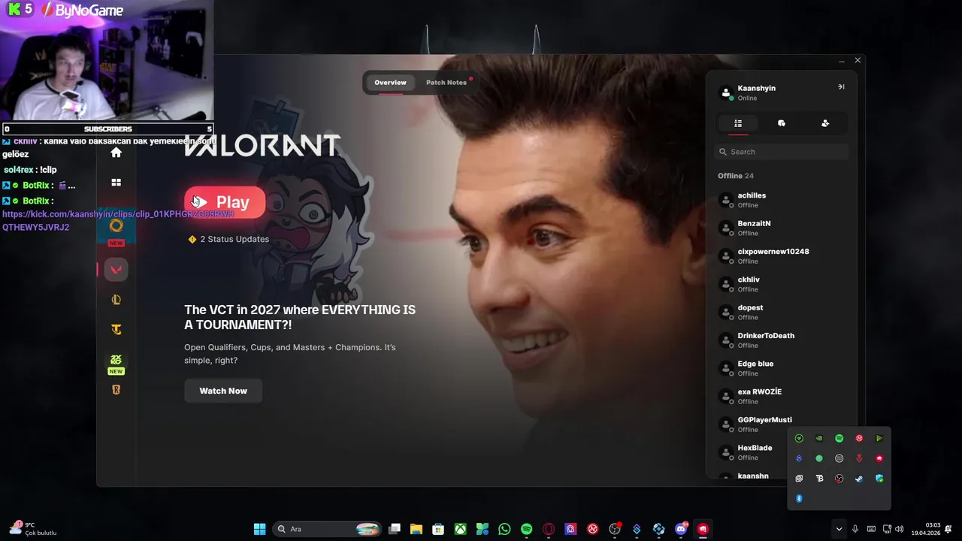Open volume speaker tray icon

pos(899,529)
